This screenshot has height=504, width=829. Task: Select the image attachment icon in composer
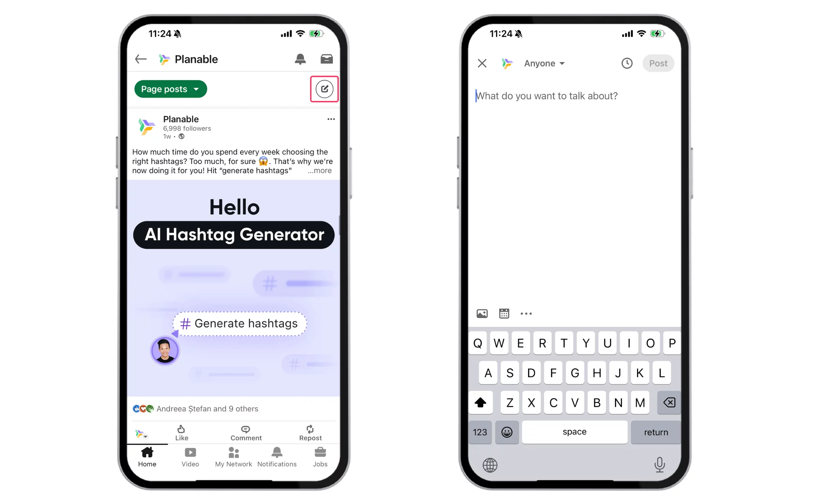click(482, 314)
